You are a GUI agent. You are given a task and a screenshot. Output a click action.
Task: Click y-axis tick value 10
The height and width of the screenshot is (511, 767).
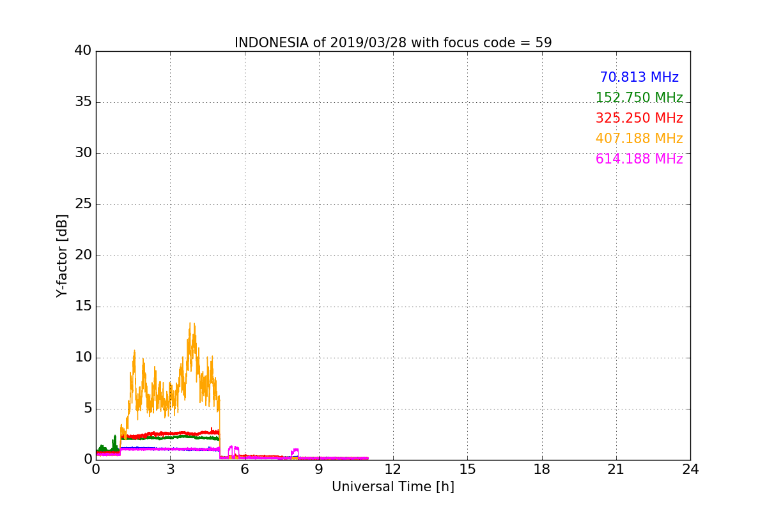click(83, 358)
